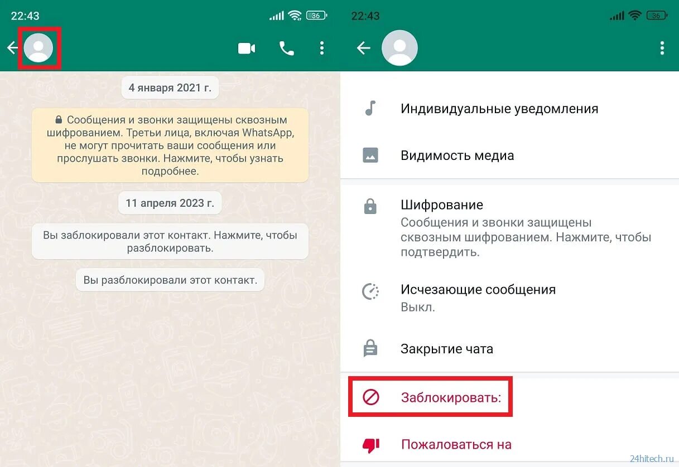The height and width of the screenshot is (467, 679).
Task: Open the contact info three-dot menu
Action: (x=662, y=48)
